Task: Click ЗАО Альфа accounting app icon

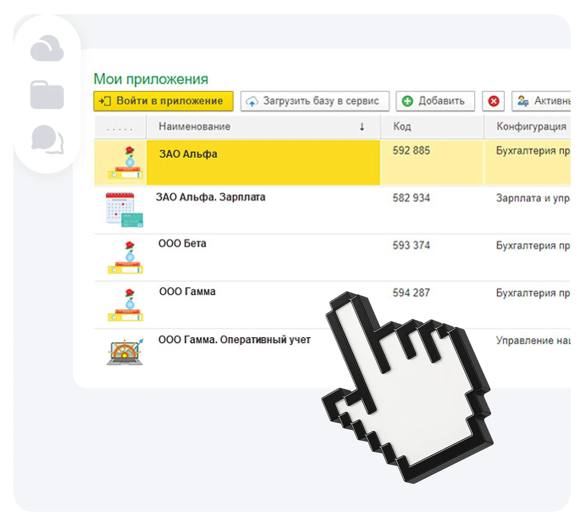Action: tap(125, 163)
